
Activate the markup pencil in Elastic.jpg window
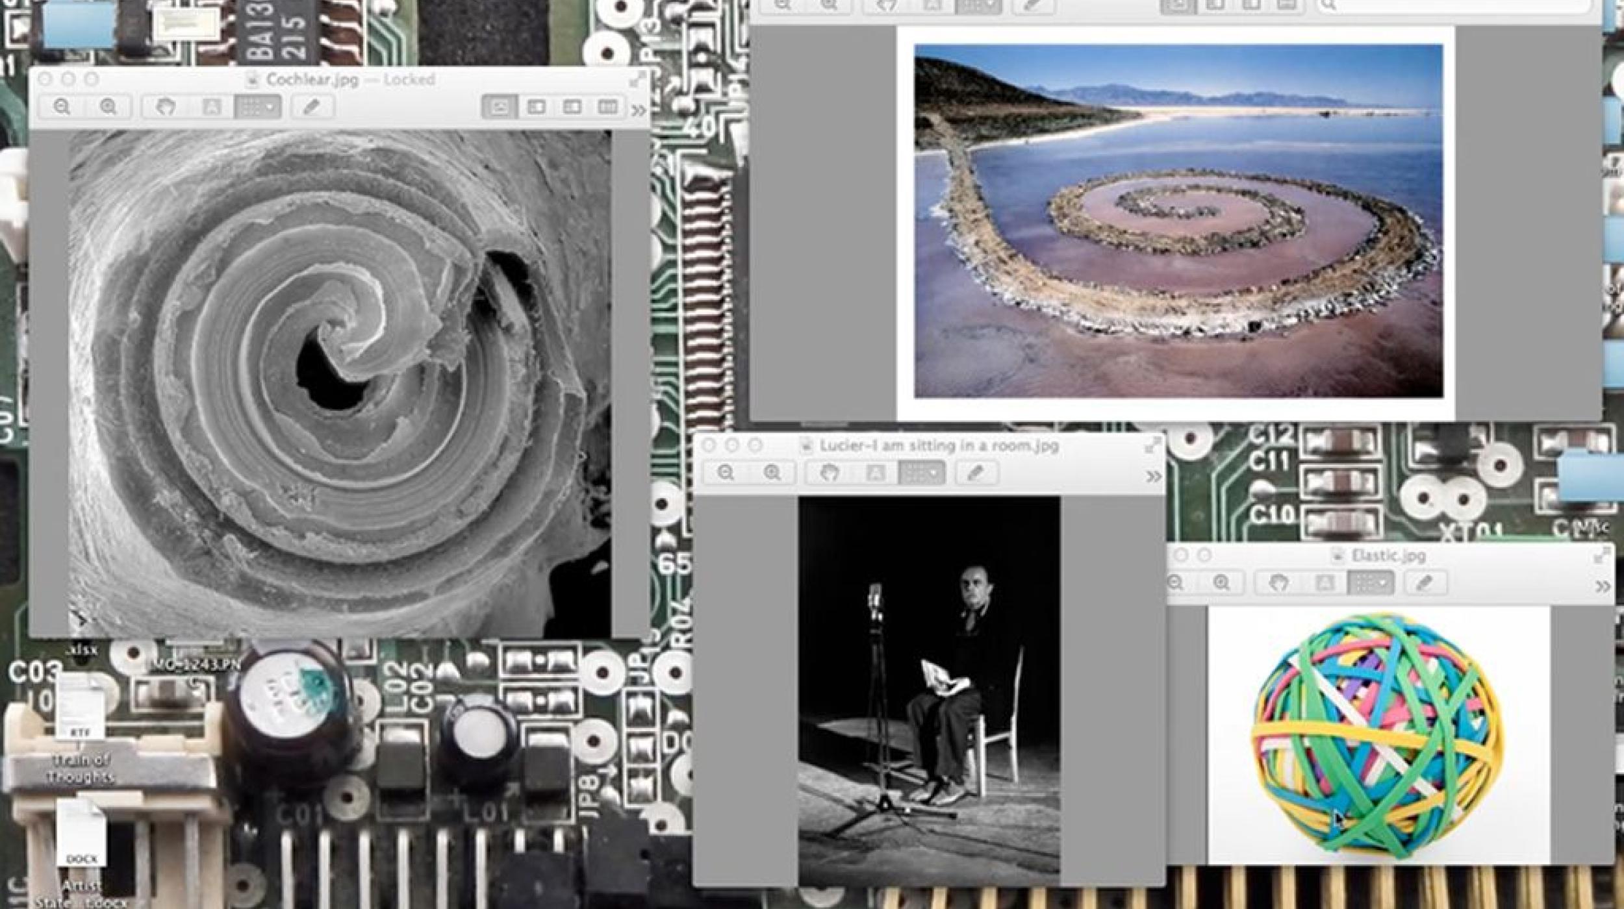1424,583
